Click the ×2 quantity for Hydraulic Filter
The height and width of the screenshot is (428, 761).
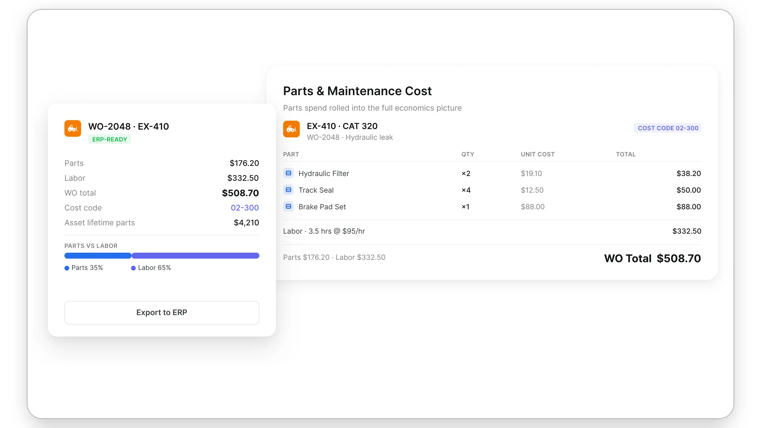pyautogui.click(x=466, y=173)
